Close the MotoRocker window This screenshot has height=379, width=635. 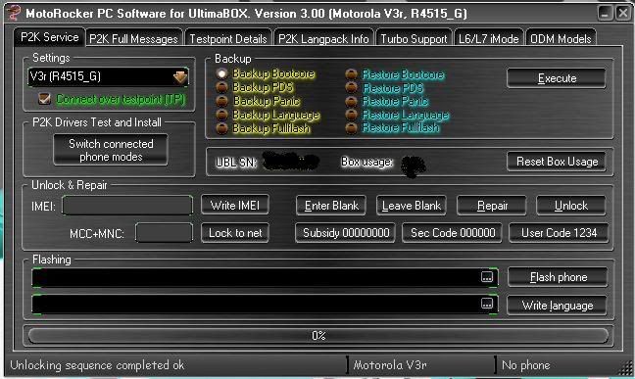623,14
